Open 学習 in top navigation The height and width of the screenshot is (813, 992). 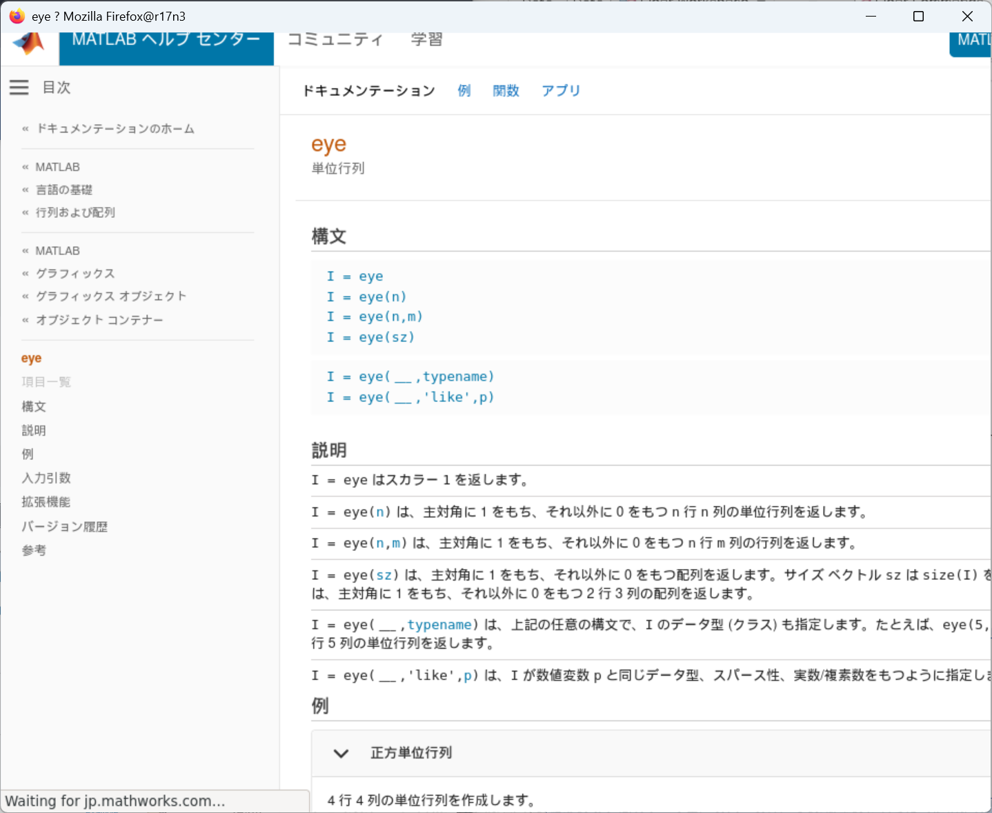coord(426,40)
